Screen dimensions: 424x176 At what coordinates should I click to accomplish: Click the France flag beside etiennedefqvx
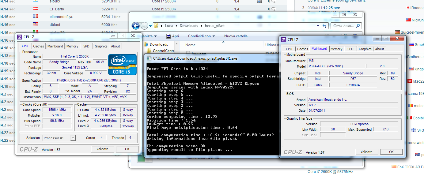pyautogui.click(x=35, y=17)
